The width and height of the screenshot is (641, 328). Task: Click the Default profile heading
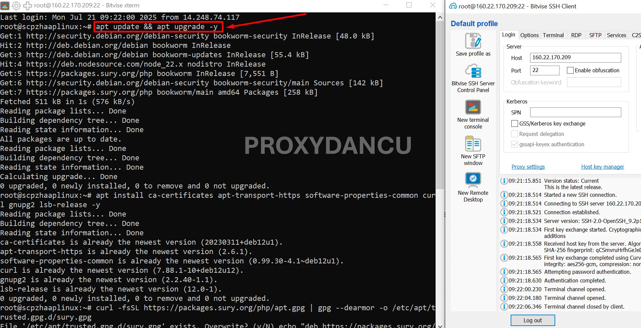point(474,24)
